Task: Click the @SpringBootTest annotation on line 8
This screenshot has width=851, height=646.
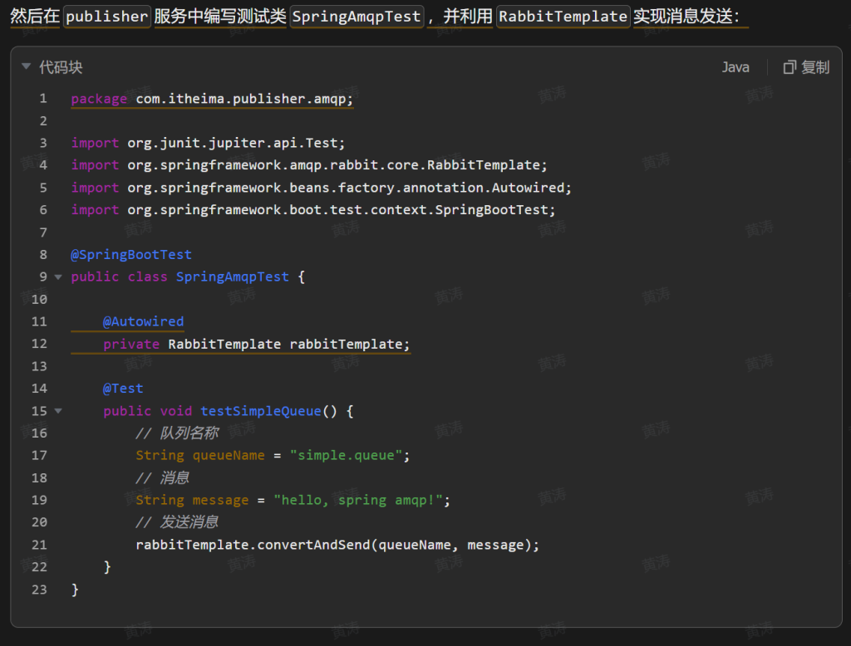Action: click(131, 254)
